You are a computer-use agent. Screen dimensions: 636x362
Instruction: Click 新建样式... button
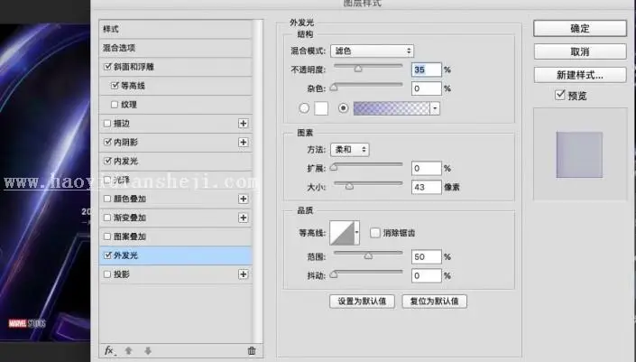580,75
